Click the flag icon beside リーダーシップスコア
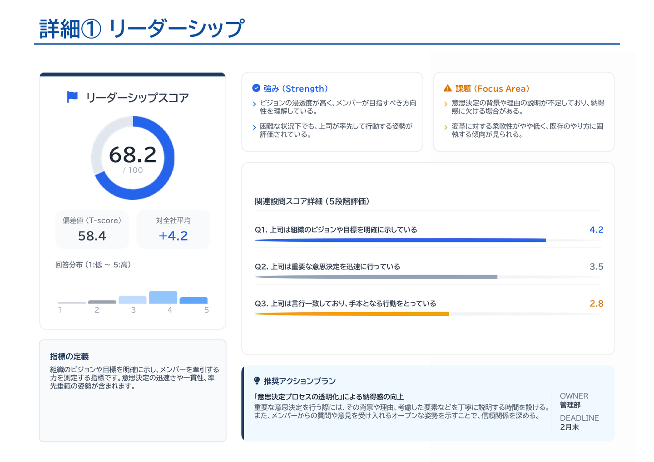The height and width of the screenshot is (462, 654). (x=72, y=97)
